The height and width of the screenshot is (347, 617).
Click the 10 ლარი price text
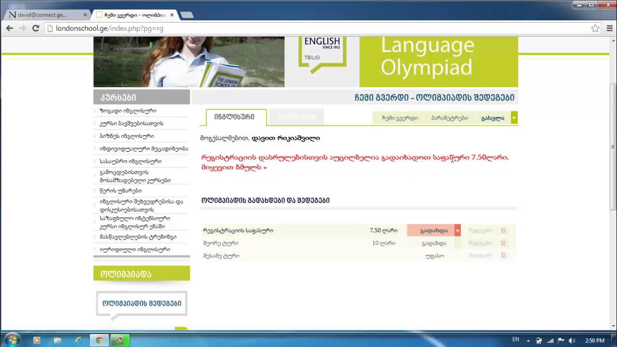point(384,243)
